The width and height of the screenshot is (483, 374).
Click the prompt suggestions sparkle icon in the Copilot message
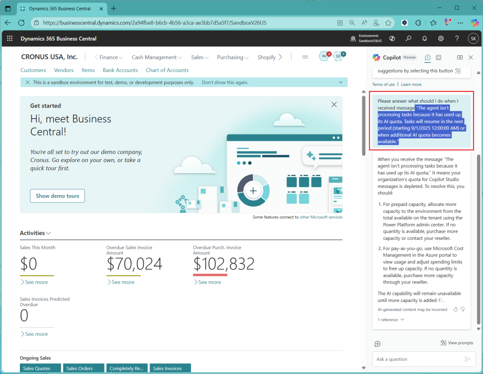coord(458,71)
